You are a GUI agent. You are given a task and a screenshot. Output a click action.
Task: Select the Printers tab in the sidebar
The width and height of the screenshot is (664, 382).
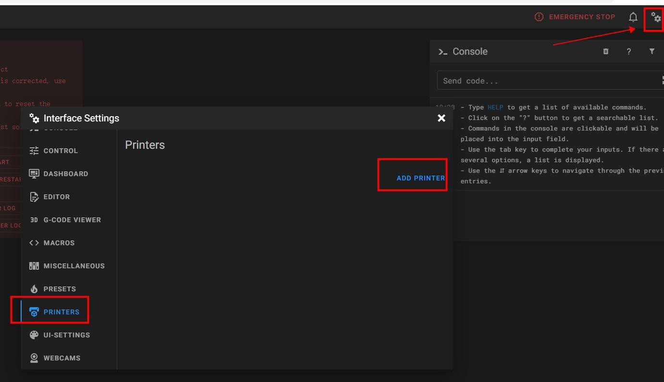(x=61, y=312)
